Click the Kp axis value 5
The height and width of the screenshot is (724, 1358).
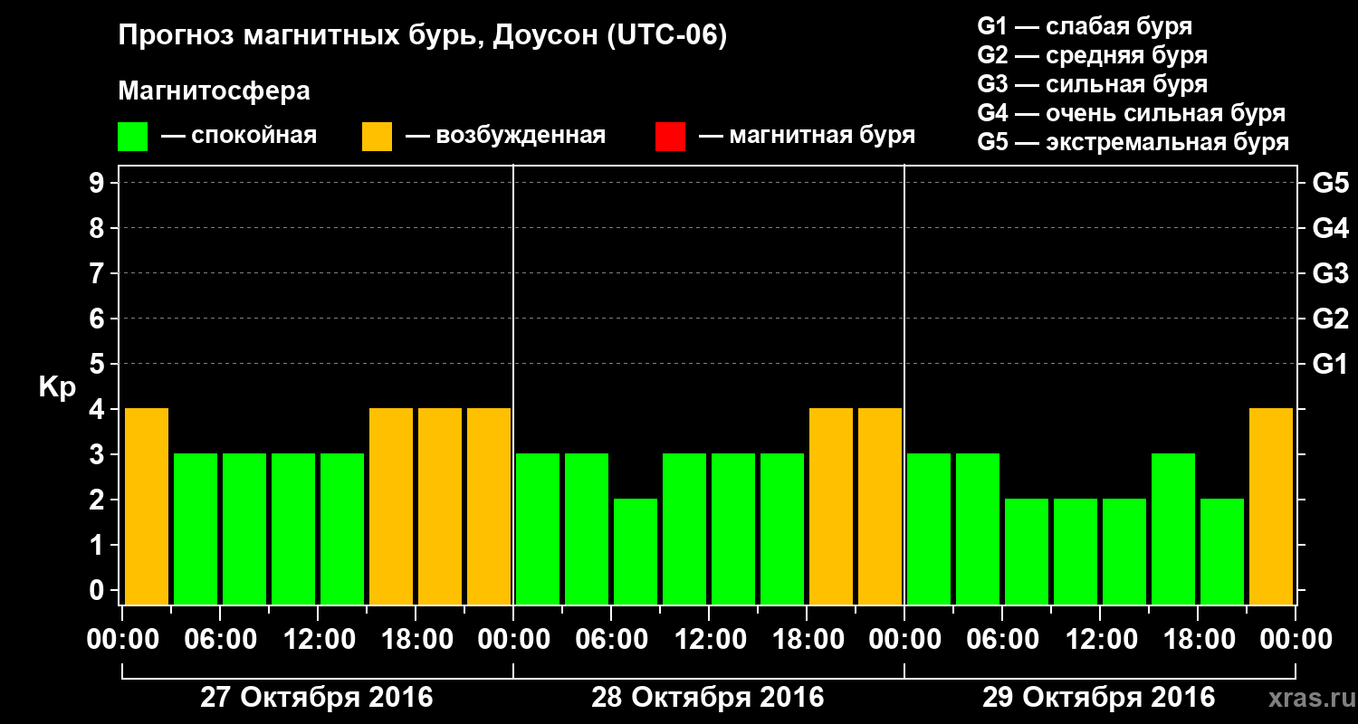tap(98, 365)
